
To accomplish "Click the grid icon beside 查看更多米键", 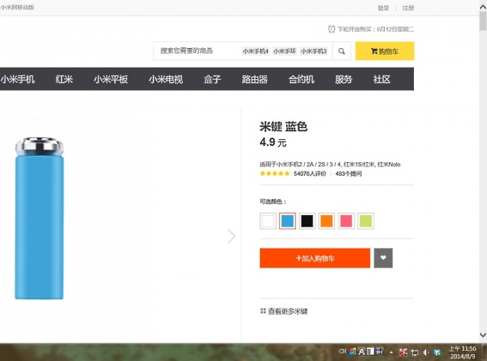I will pyautogui.click(x=263, y=311).
